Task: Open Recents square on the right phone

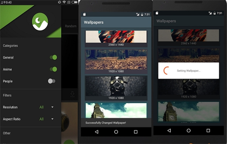Action: click(x=208, y=130)
